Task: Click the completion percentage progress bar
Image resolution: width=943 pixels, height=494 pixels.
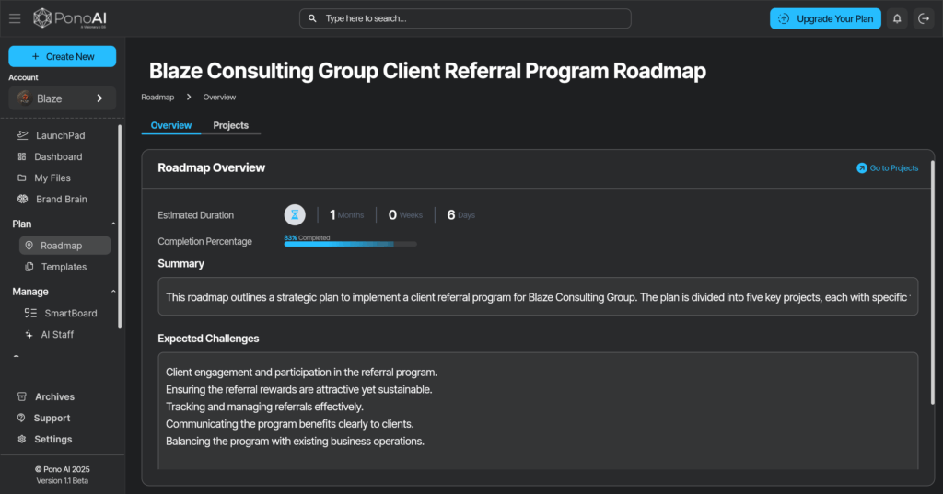Action: (350, 244)
